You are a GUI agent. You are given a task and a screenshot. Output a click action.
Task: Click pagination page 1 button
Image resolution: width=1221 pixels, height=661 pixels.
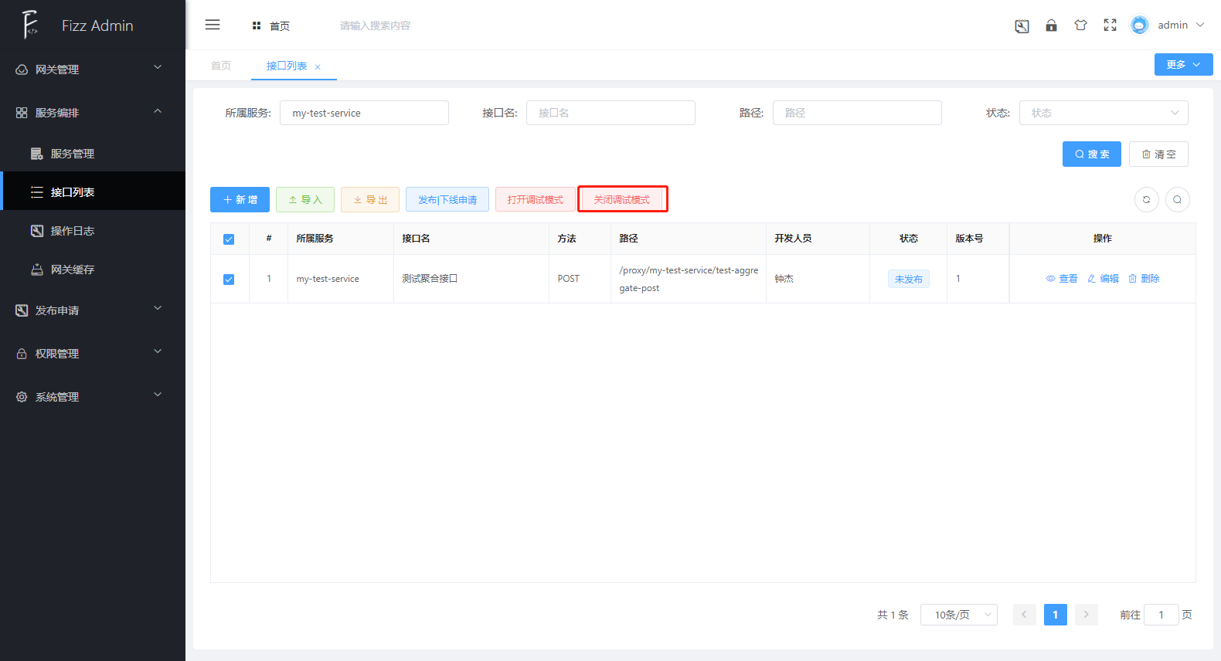[1055, 615]
